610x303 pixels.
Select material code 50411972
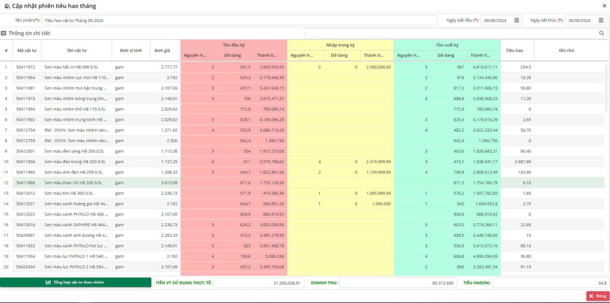click(26, 67)
